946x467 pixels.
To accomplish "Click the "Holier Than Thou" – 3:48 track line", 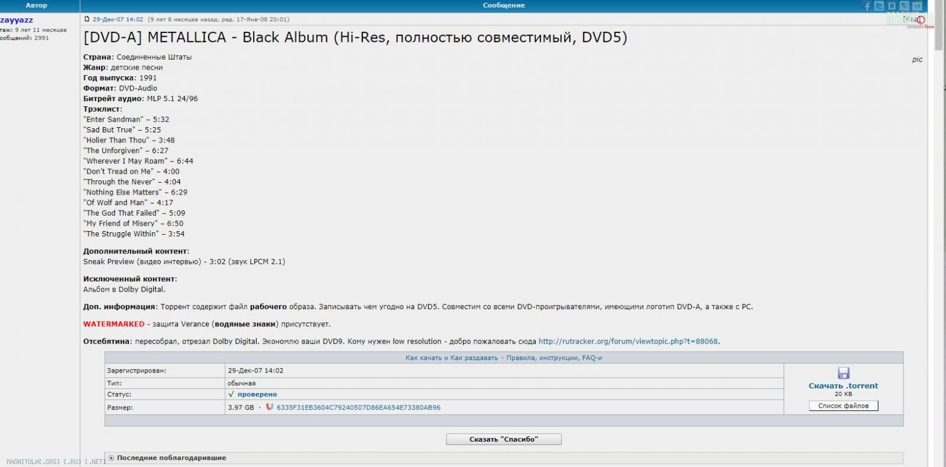I will (129, 140).
